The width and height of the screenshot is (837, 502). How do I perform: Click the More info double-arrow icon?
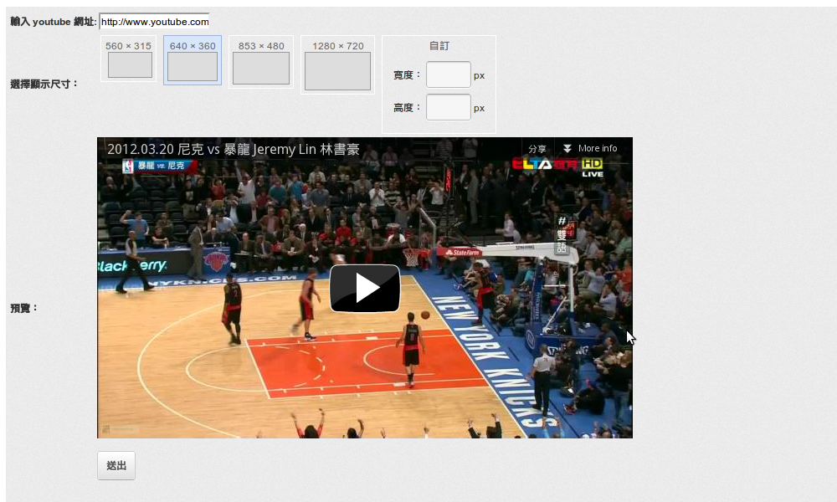coord(567,148)
